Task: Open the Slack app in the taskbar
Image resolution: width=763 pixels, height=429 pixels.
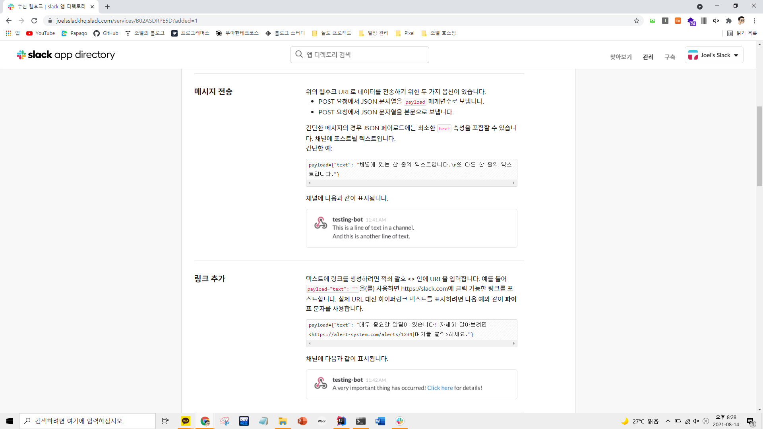Action: point(399,421)
